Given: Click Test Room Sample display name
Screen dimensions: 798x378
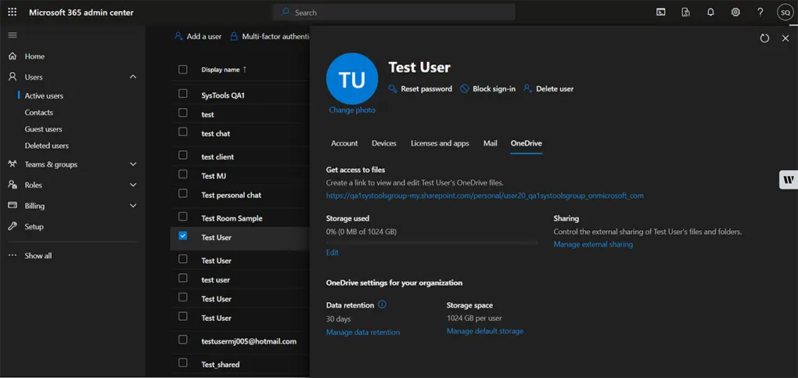Looking at the screenshot, I should (x=232, y=218).
